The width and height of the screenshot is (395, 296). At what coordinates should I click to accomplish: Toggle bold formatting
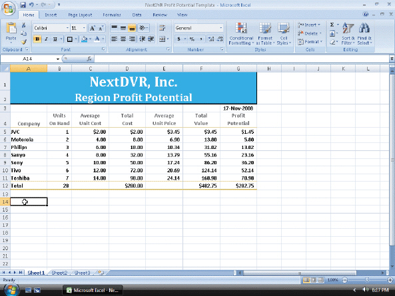(x=37, y=39)
